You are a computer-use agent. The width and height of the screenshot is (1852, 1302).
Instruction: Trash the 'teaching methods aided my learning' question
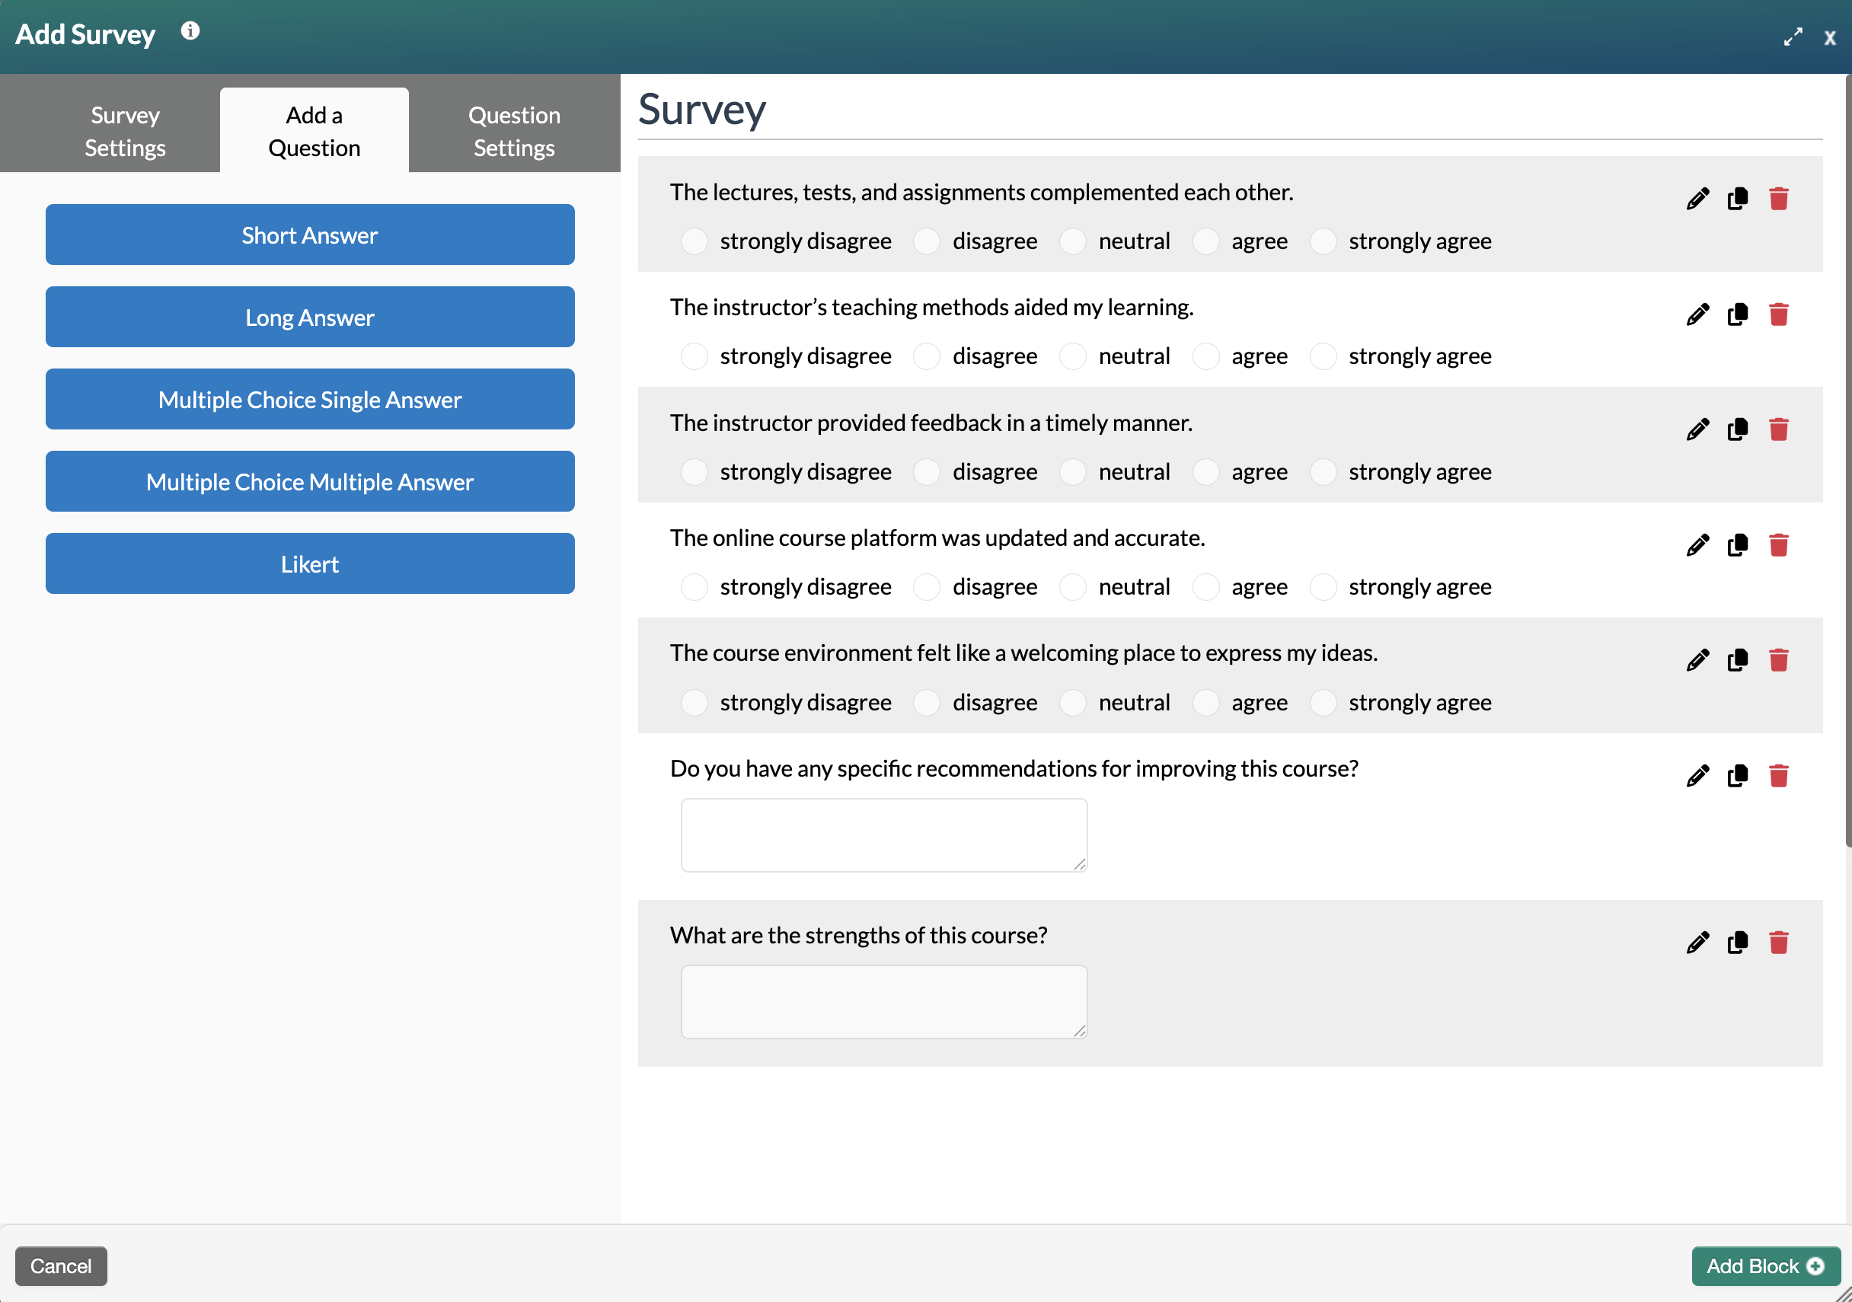pos(1779,314)
